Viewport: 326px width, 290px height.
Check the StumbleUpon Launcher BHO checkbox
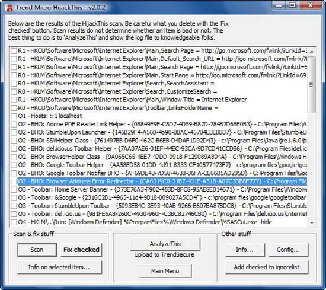(14, 132)
